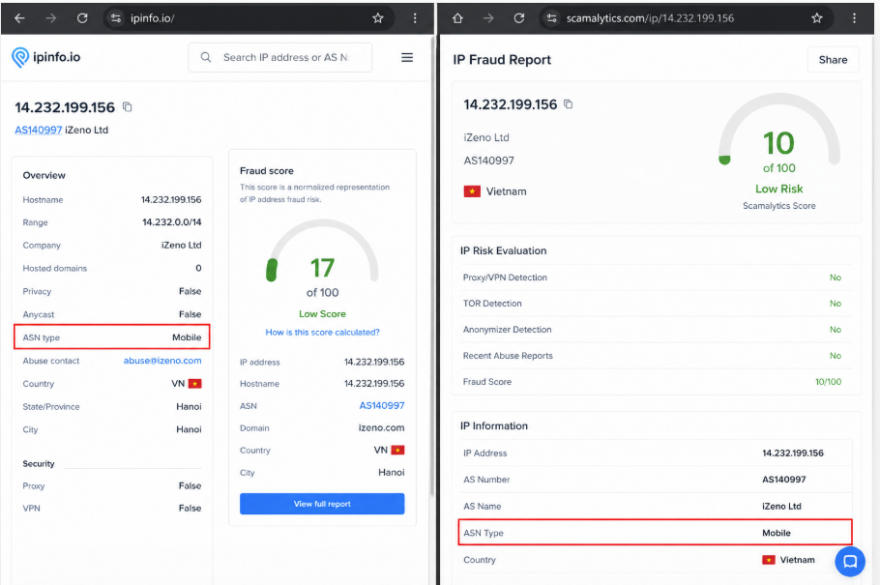Bookmark the ipinfo.io page with the star
The width and height of the screenshot is (880, 585).
(378, 18)
